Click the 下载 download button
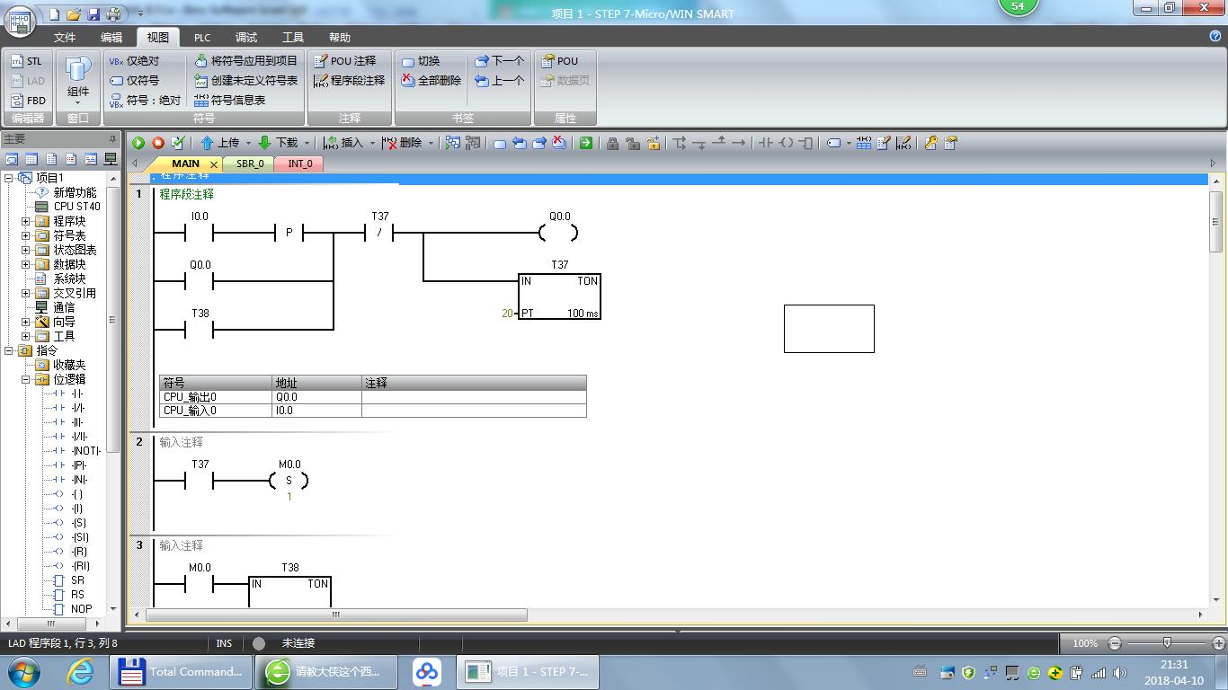Screen dimensions: 1228x690 pyautogui.click(x=279, y=143)
